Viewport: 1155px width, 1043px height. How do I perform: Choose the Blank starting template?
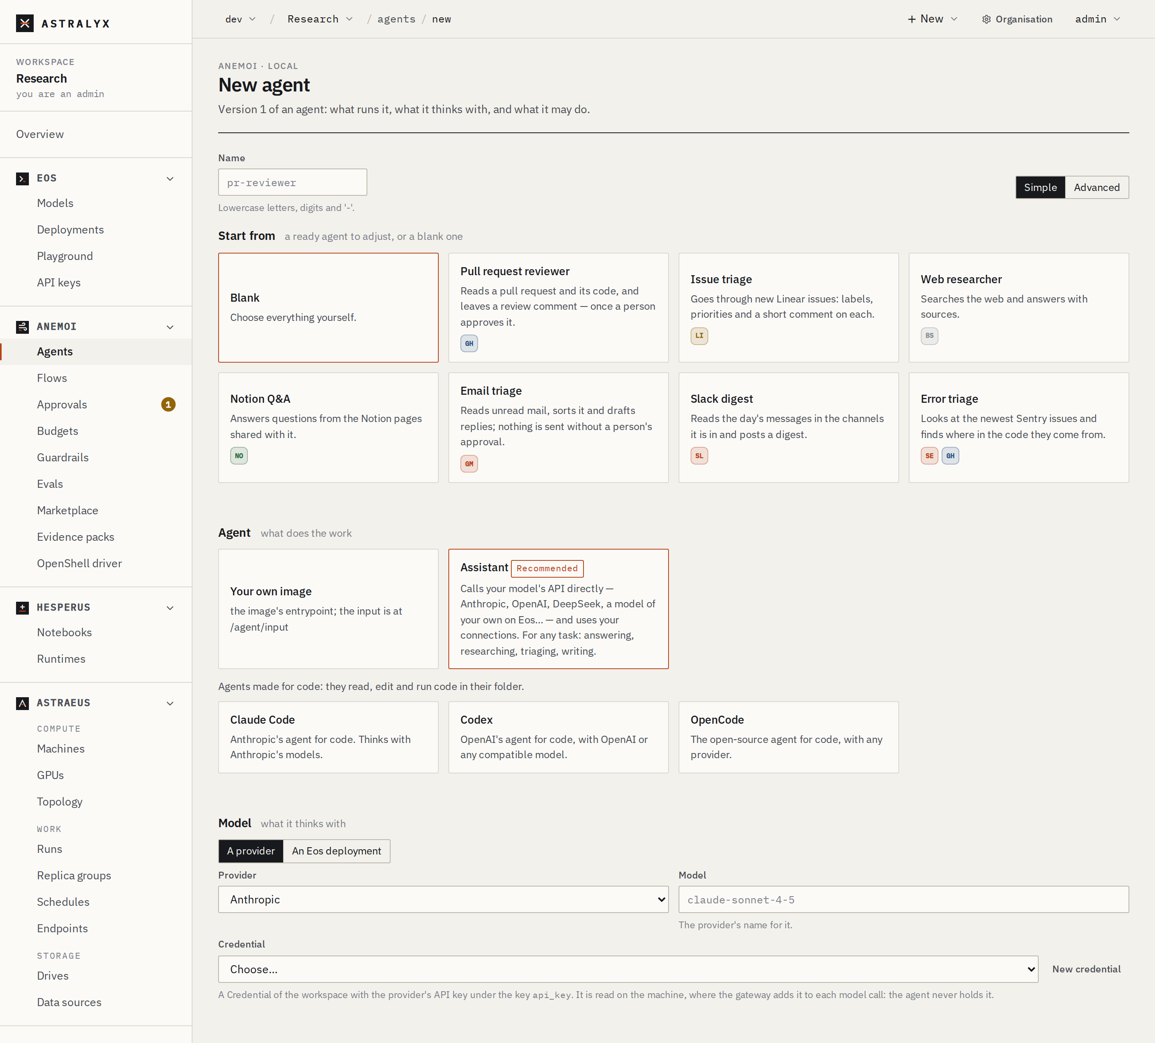coord(328,308)
